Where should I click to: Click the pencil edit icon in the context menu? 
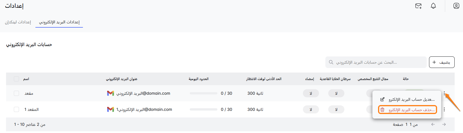tap(382, 99)
